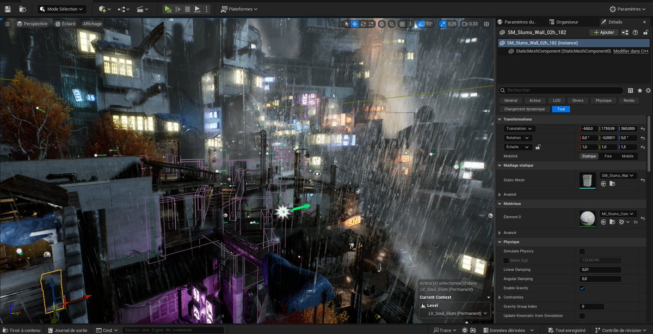
Task: Open the Affichage show flags menu
Action: tap(93, 24)
